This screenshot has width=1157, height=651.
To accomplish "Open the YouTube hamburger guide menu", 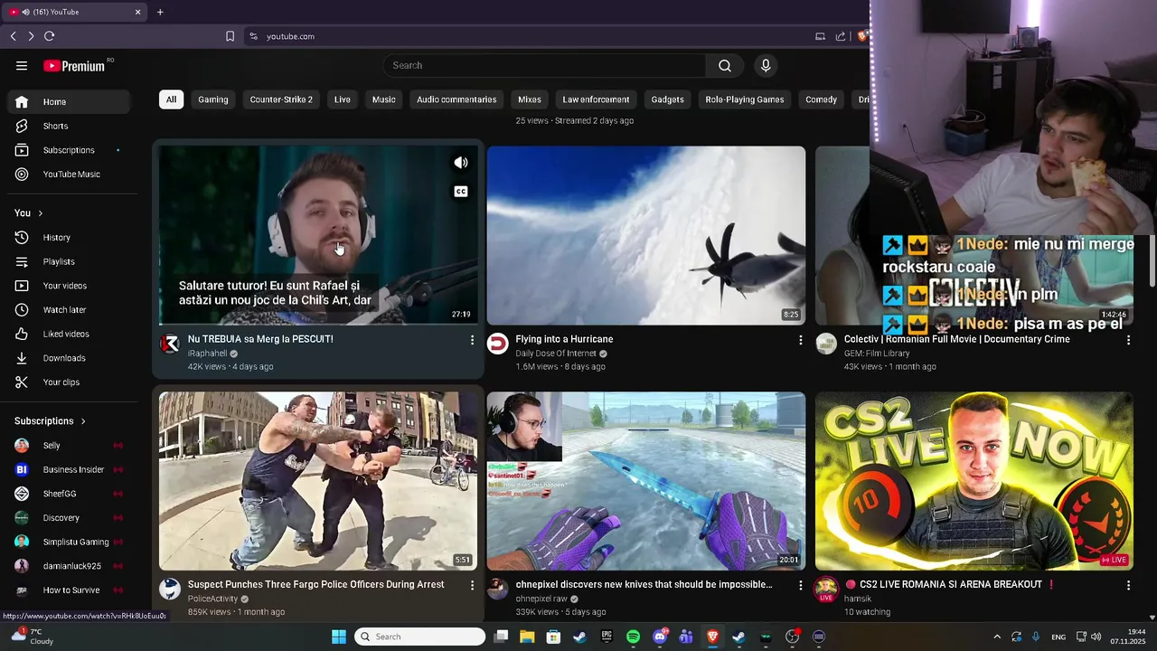I will click(22, 65).
